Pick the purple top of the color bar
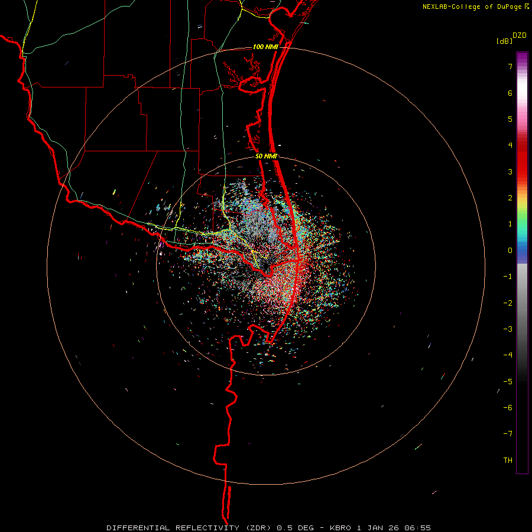 click(x=522, y=58)
